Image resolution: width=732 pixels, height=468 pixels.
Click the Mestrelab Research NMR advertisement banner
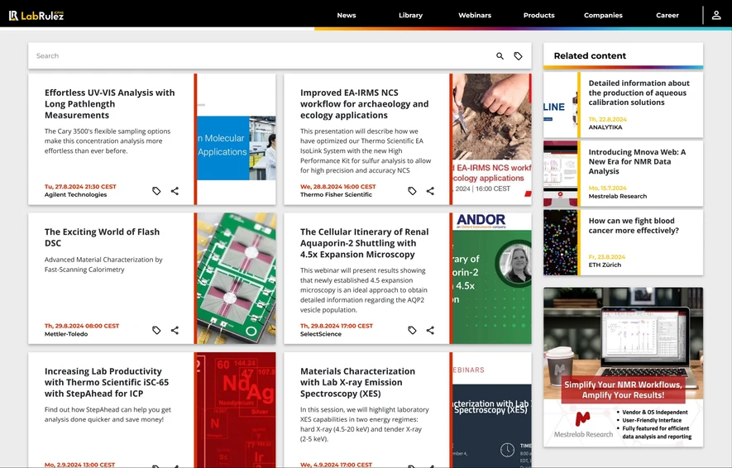pos(623,367)
